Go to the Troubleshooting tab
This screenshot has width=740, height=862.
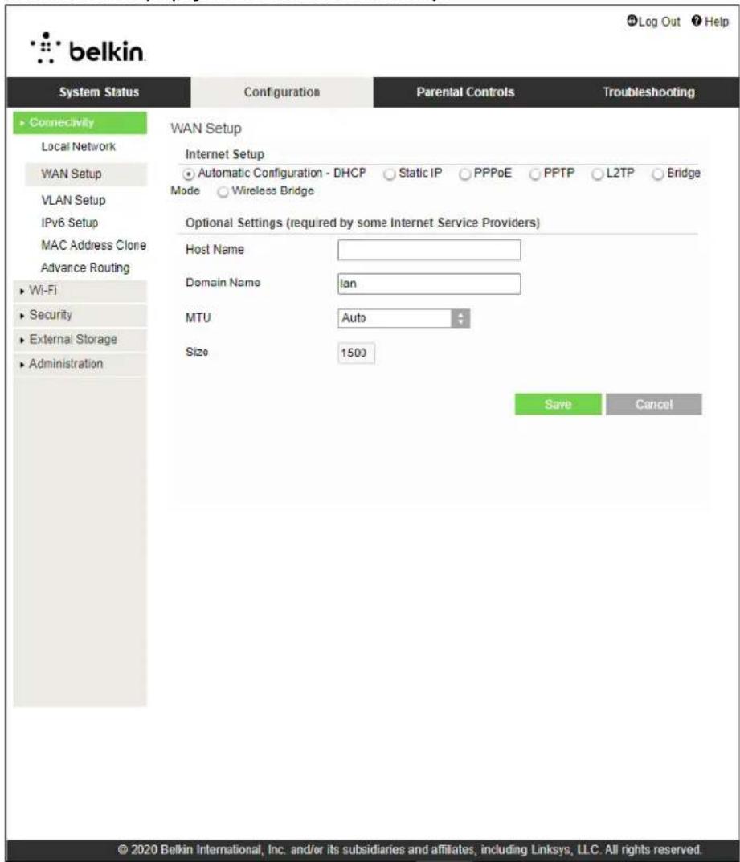click(x=648, y=92)
